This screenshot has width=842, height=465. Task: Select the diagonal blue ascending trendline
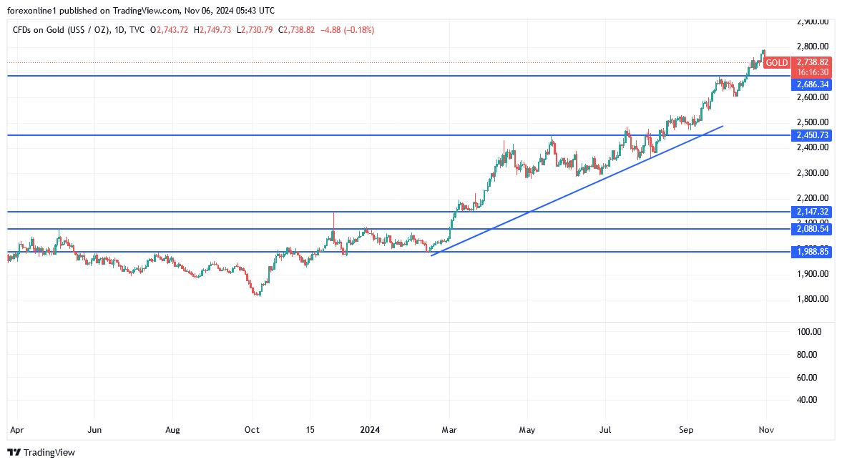(x=576, y=190)
